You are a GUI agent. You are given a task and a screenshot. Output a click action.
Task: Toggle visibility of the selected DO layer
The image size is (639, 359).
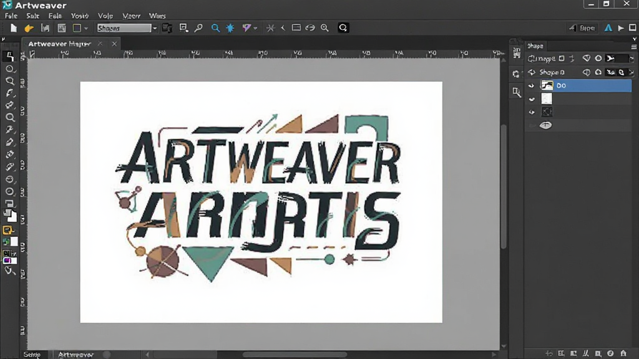coord(532,85)
